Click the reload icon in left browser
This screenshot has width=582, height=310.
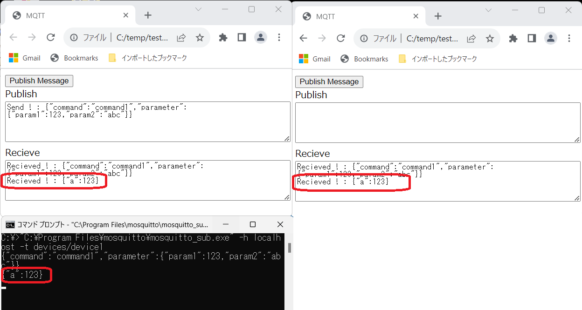(51, 38)
